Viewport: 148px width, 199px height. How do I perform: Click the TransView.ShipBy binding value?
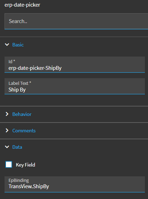tap(29, 186)
